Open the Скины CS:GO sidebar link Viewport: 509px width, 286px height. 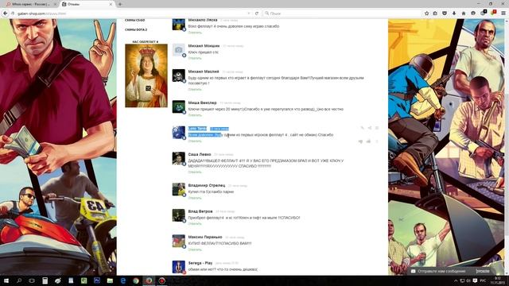(x=135, y=20)
